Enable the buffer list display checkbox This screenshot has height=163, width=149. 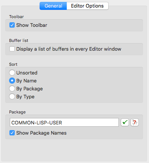click(12, 49)
